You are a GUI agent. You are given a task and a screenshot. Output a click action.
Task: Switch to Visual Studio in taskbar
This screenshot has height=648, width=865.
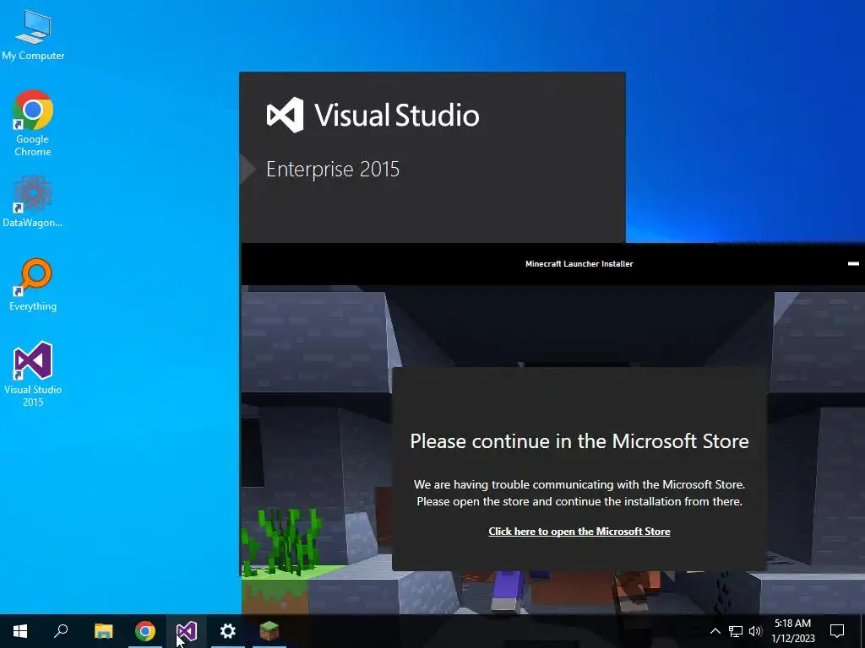pos(187,631)
